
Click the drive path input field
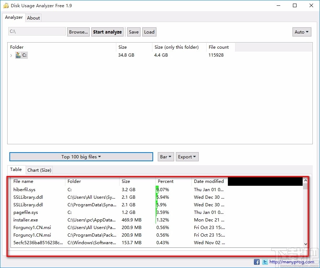[36, 31]
